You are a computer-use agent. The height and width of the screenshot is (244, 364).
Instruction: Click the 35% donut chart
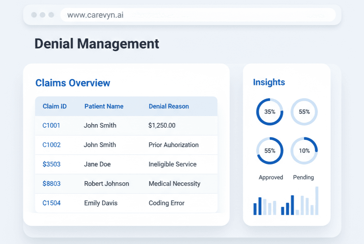point(270,112)
